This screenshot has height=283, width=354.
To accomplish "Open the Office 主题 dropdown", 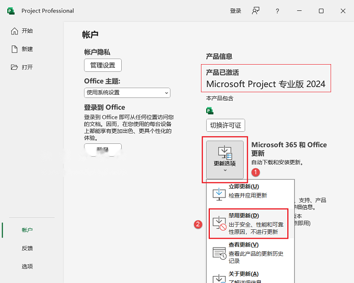I will (127, 93).
